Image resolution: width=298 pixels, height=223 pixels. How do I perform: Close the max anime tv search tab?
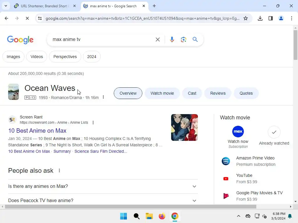coord(144,6)
